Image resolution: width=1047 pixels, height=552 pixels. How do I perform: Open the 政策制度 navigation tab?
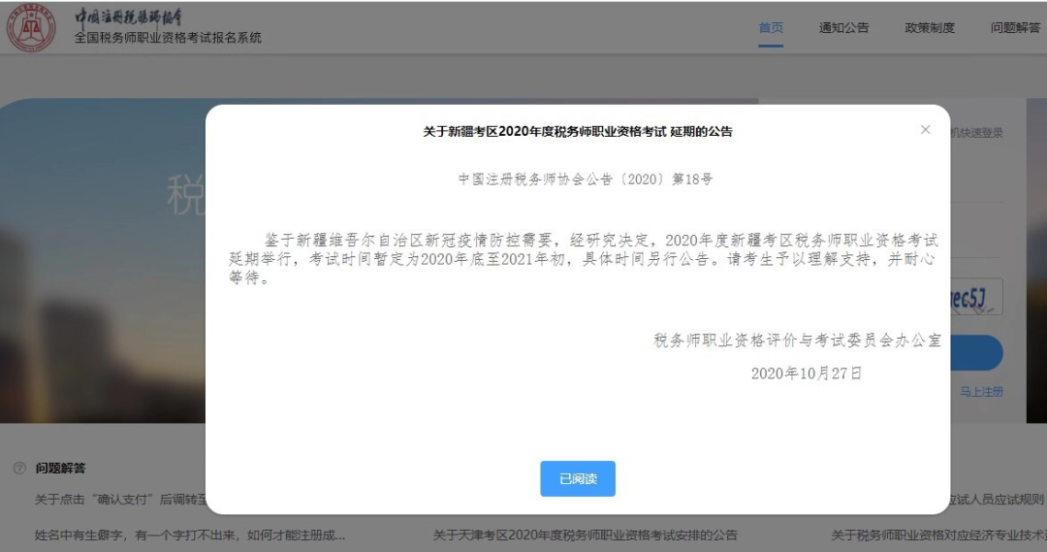pos(930,28)
